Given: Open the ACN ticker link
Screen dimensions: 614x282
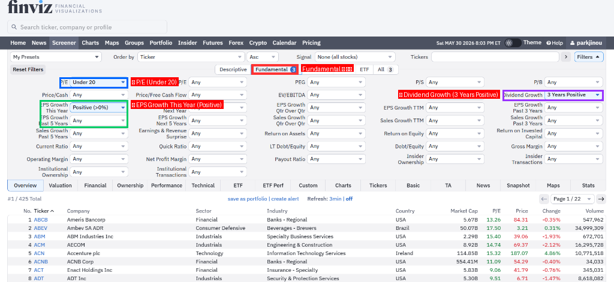Looking at the screenshot, I should tap(39, 253).
